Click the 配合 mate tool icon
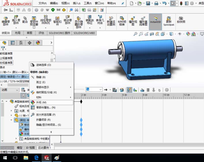Image resolution: width=204 pixels, height=162 pixels. click(x=25, y=20)
